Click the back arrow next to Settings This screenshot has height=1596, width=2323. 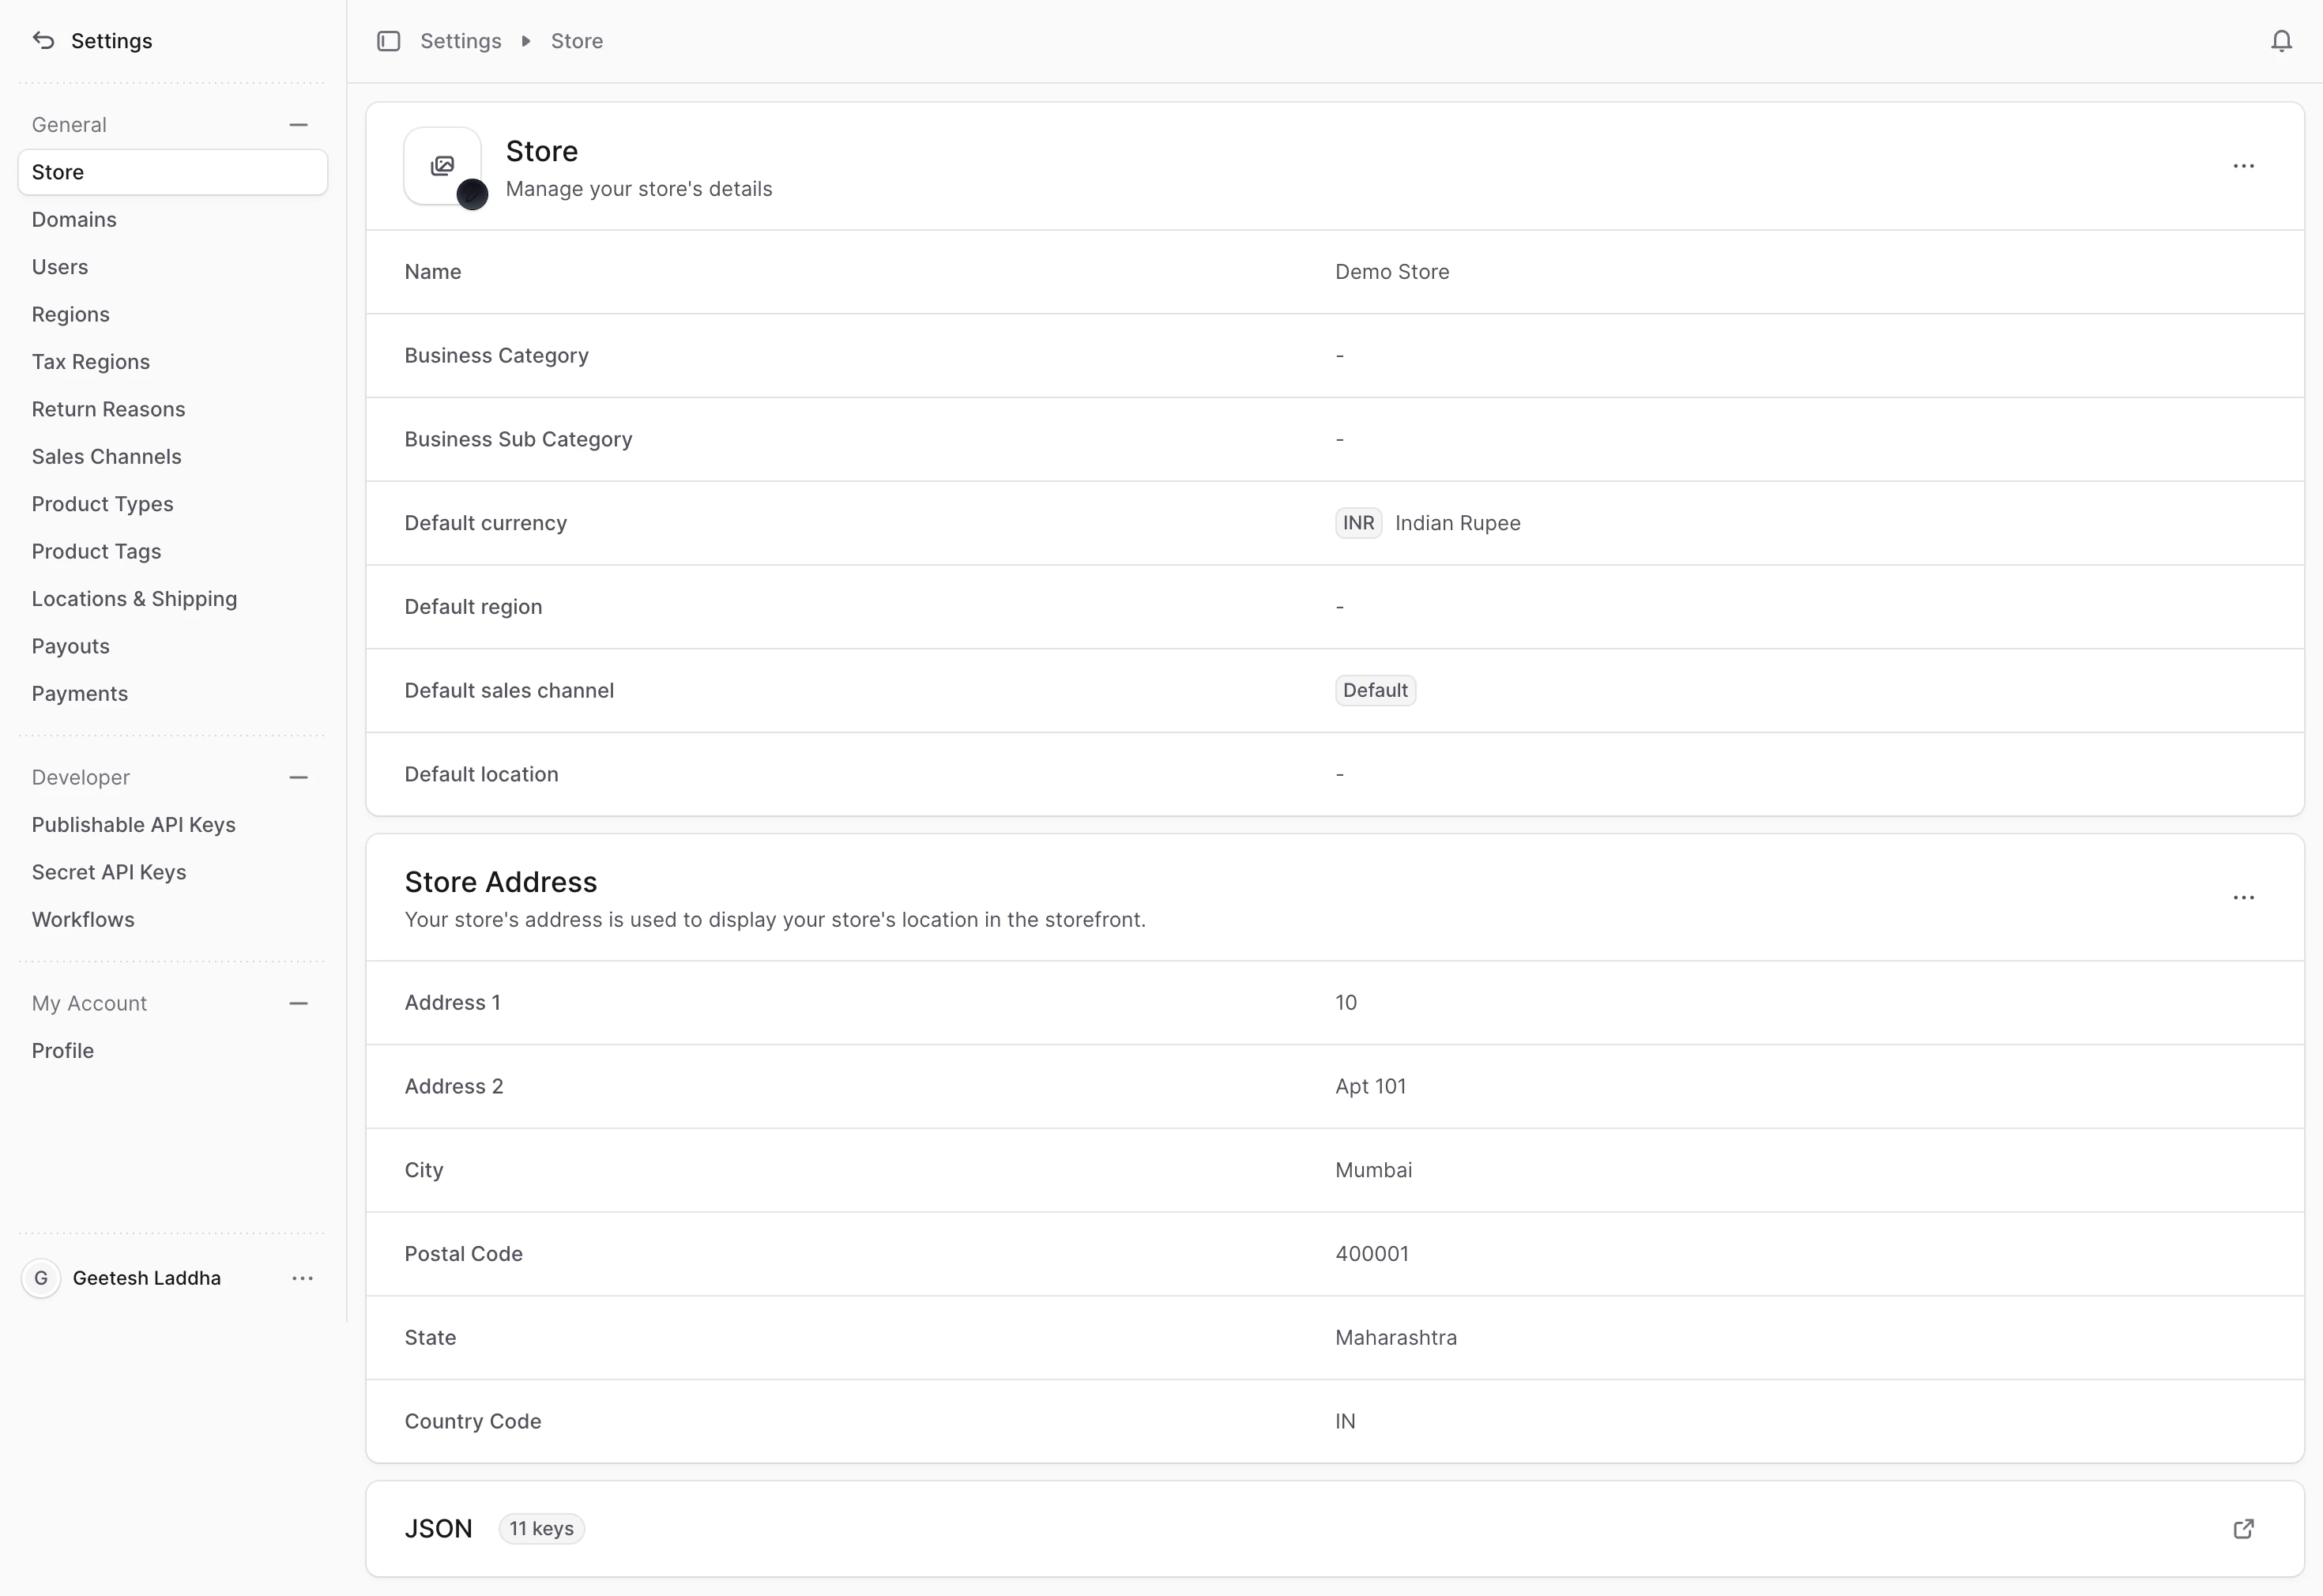(43, 40)
